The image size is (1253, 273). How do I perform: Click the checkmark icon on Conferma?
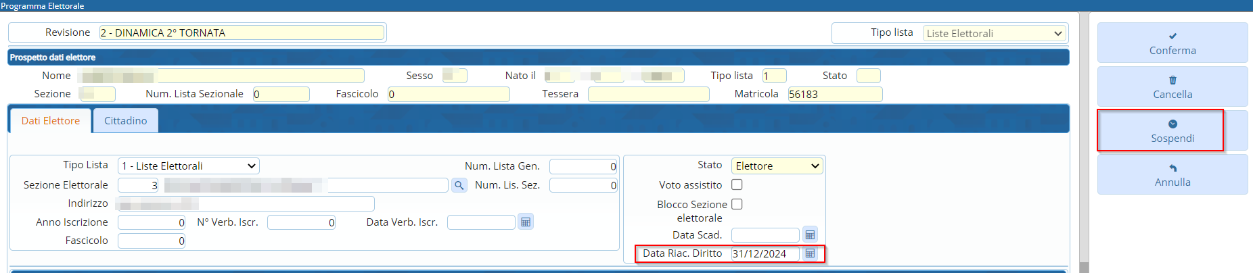[x=1172, y=36]
